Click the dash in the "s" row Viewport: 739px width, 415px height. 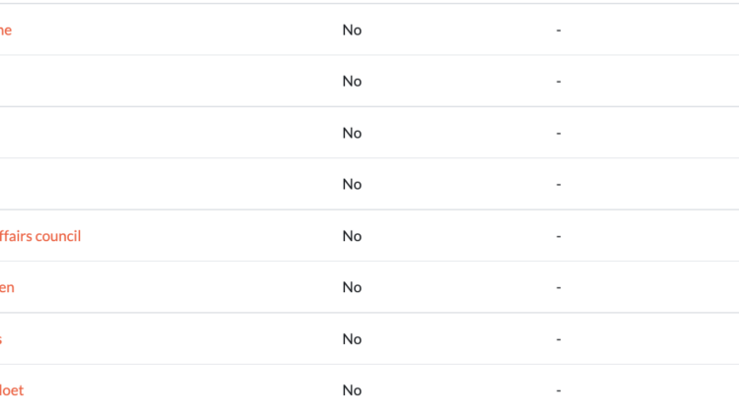click(559, 339)
